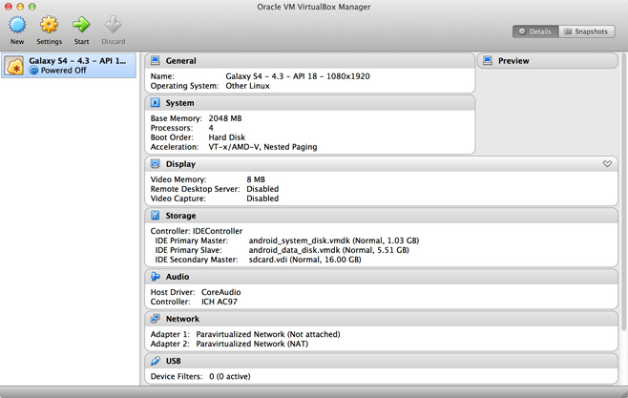Open the Settings gear icon
Screen dimensions: 628x398
pos(49,25)
